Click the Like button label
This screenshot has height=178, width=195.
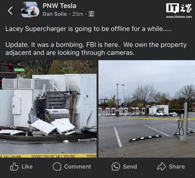pos(27,166)
